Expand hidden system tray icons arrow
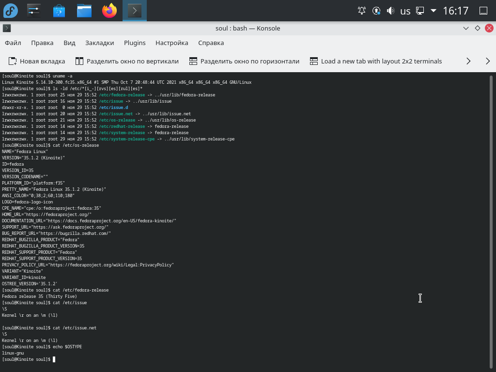496x372 pixels. click(x=434, y=11)
